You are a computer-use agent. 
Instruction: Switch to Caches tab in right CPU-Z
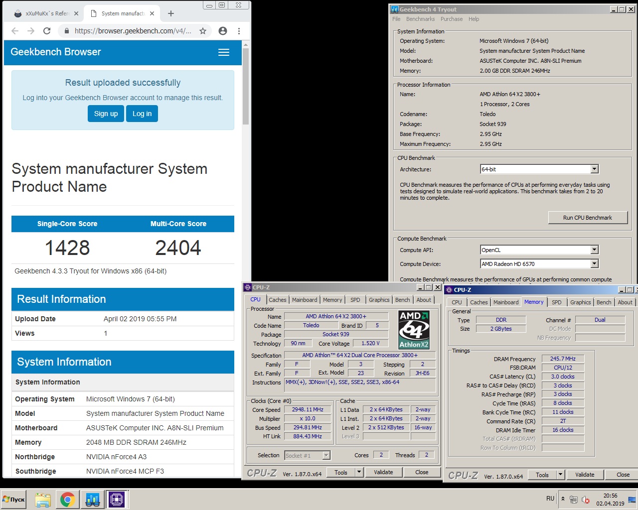(x=479, y=302)
